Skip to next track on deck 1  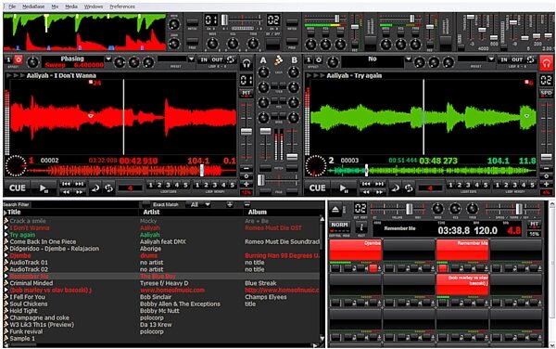80,184
